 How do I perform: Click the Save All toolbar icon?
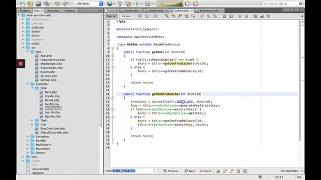click(x=47, y=3)
